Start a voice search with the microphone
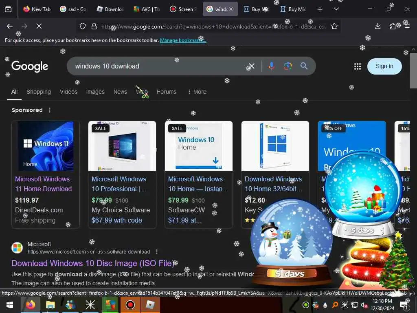417x313 pixels. (x=271, y=66)
